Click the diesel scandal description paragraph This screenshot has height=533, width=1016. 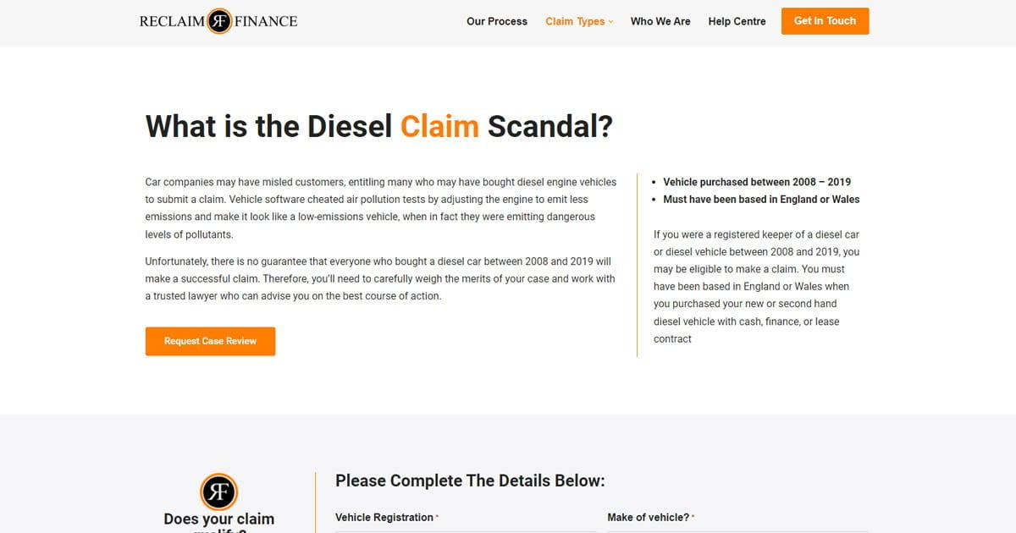tap(380, 207)
